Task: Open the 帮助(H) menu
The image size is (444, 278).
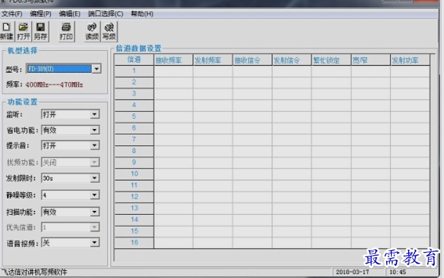Action: pyautogui.click(x=142, y=14)
